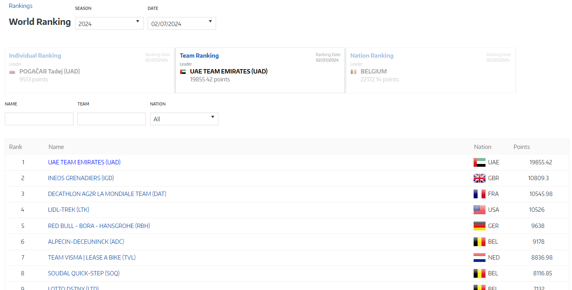Switch to the Individual Ranking tab

tap(89, 70)
